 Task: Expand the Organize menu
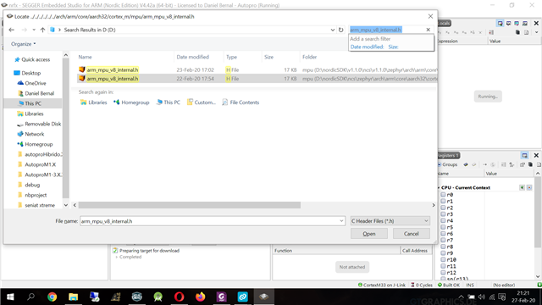pyautogui.click(x=23, y=44)
